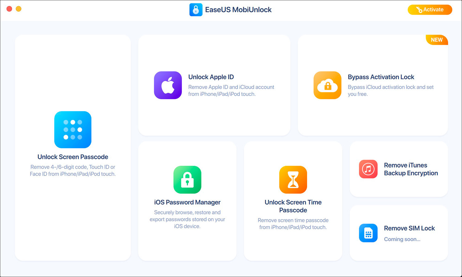
Task: Click 'Securely browse, restore and export' description
Action: pyautogui.click(x=187, y=219)
